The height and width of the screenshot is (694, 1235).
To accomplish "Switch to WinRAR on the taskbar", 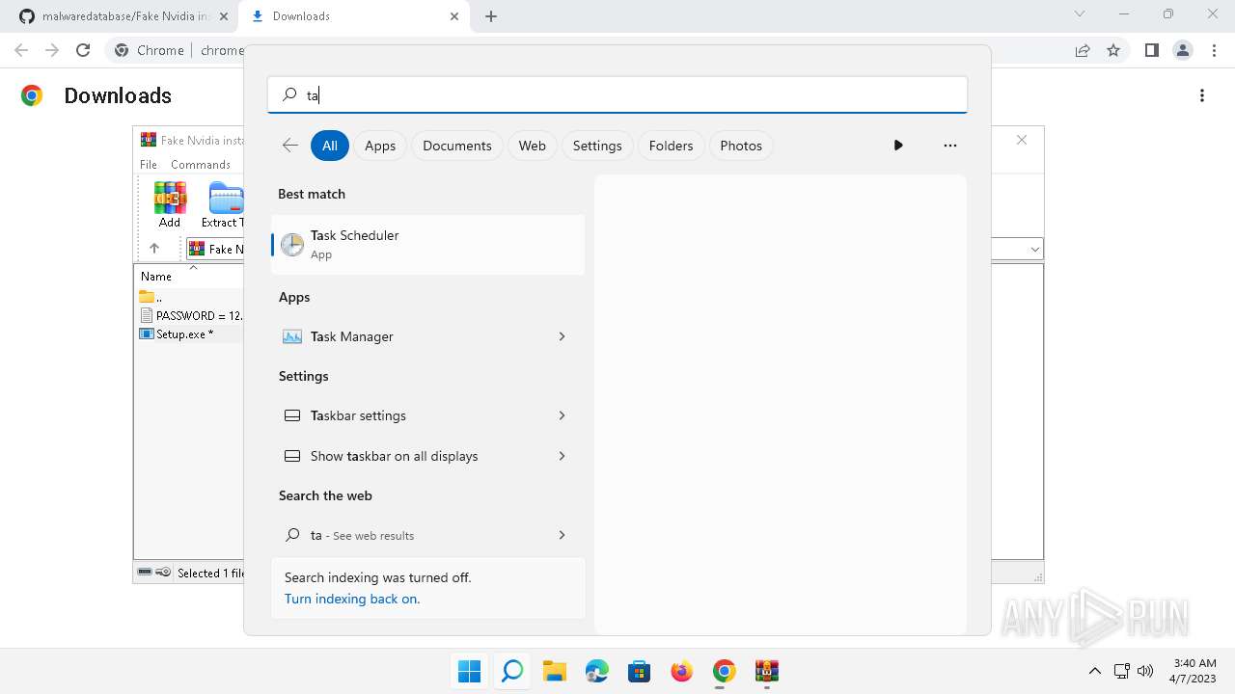I will point(767,671).
